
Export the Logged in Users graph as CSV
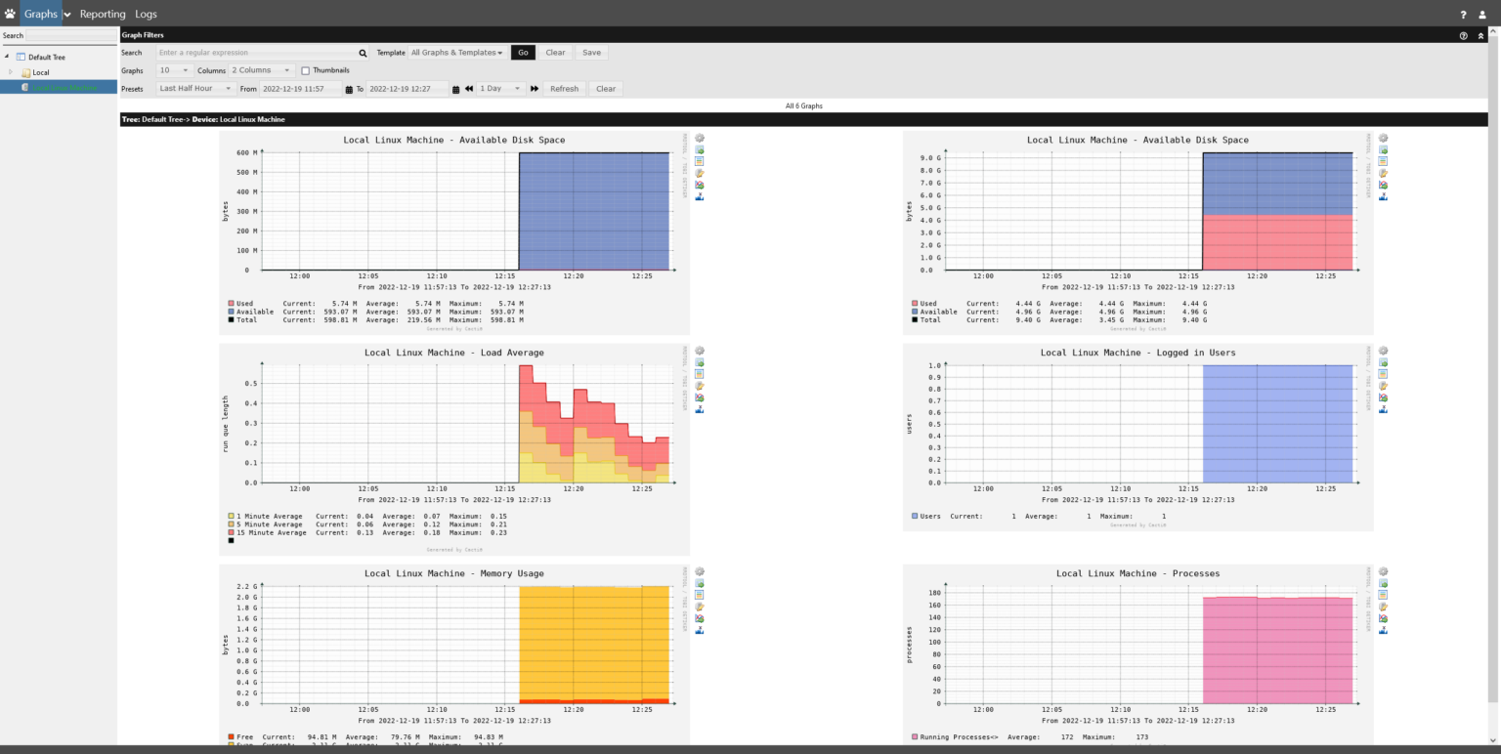1383,374
